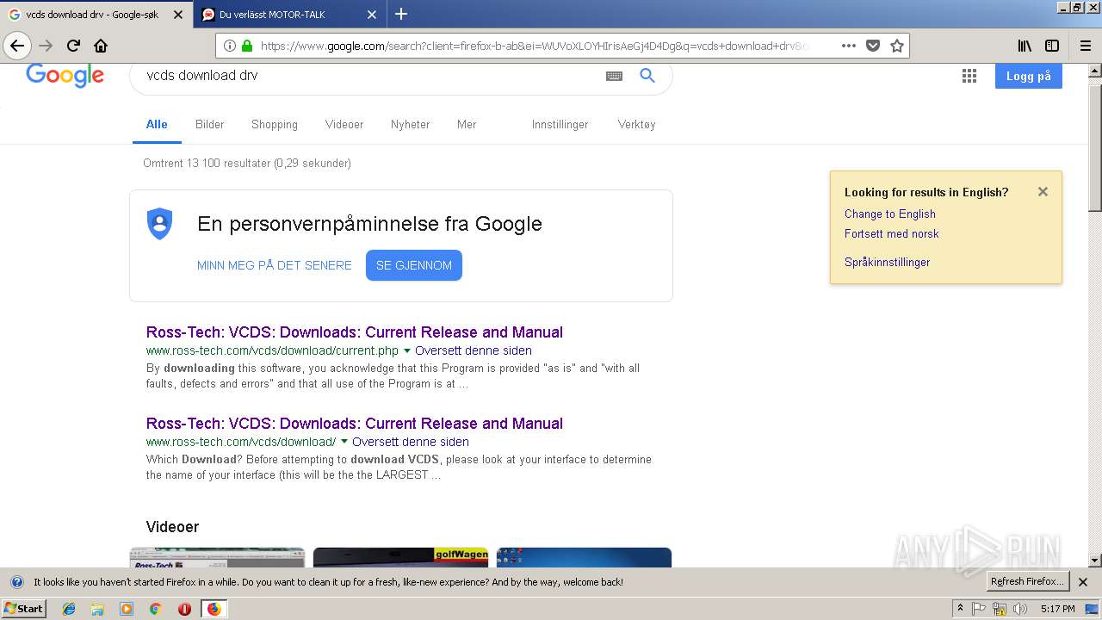Open a new tab with plus button

pos(401,14)
